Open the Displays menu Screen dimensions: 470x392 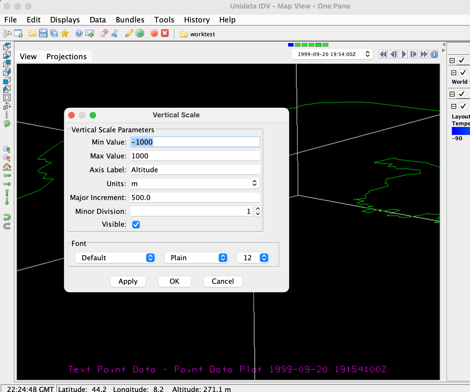[x=65, y=20]
